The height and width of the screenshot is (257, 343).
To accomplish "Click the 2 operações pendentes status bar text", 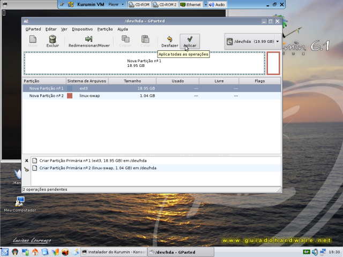I will point(45,189).
